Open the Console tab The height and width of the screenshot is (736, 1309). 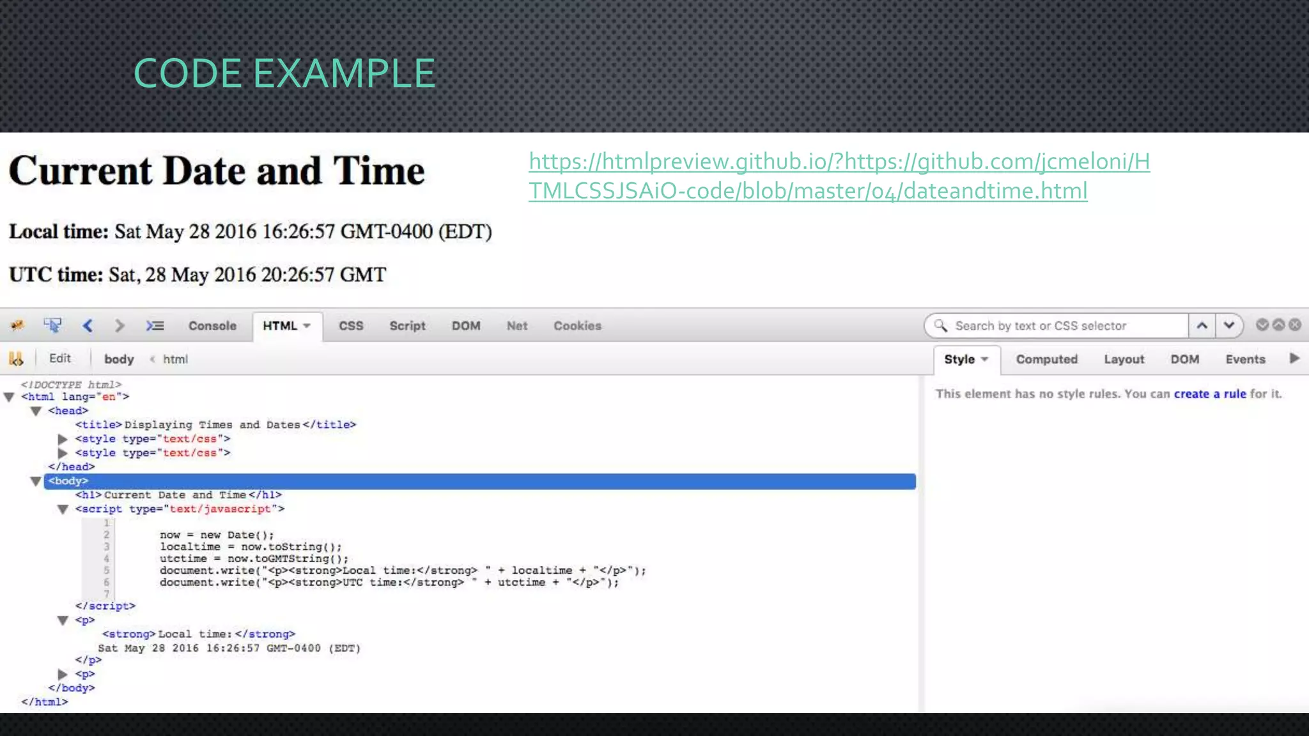[212, 326]
